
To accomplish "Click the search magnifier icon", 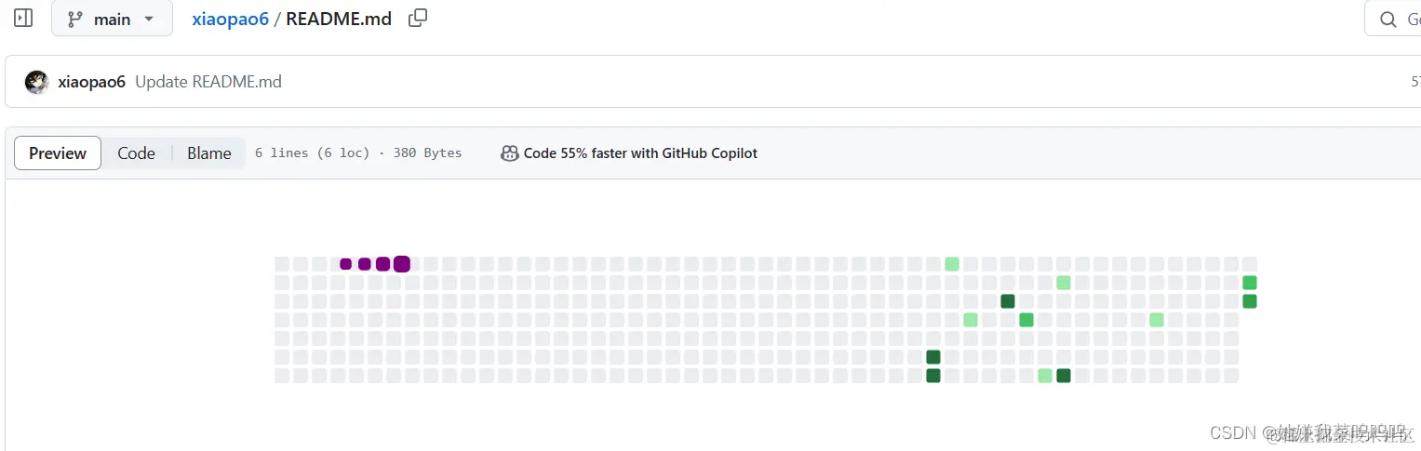I will tap(1387, 20).
